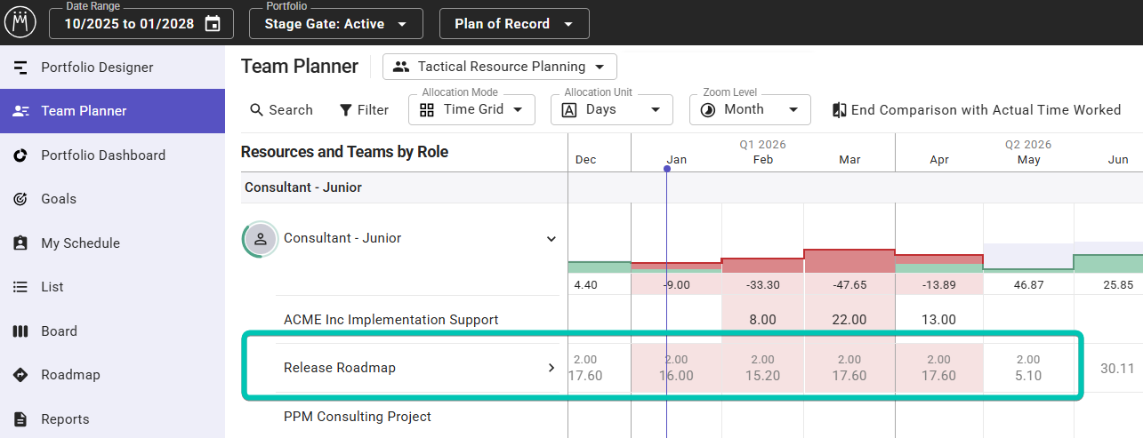Click the app logo in top-left corner
The width and height of the screenshot is (1143, 438).
tap(20, 22)
